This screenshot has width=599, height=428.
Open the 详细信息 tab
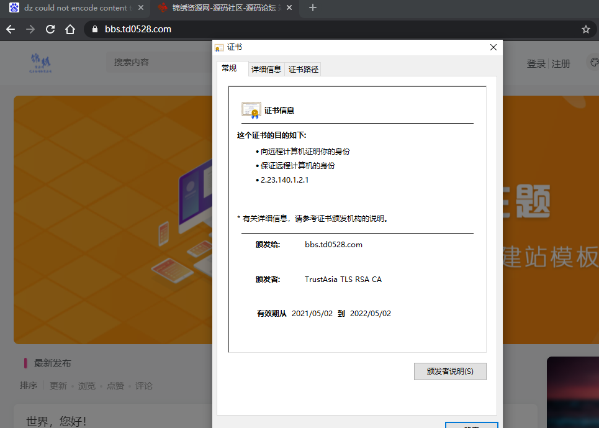point(266,69)
